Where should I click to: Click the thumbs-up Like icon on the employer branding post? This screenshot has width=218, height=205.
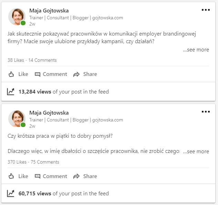pyautogui.click(x=11, y=74)
